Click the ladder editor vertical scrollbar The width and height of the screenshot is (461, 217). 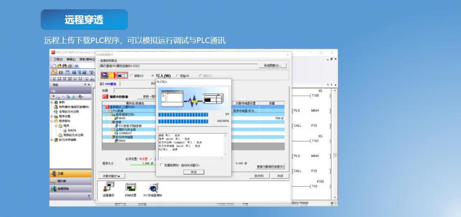tap(335, 144)
